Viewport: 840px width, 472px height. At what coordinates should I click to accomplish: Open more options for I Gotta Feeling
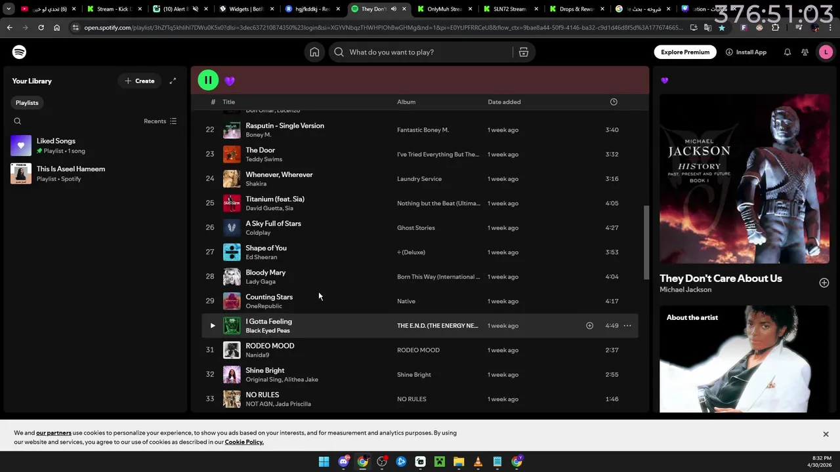click(x=627, y=325)
